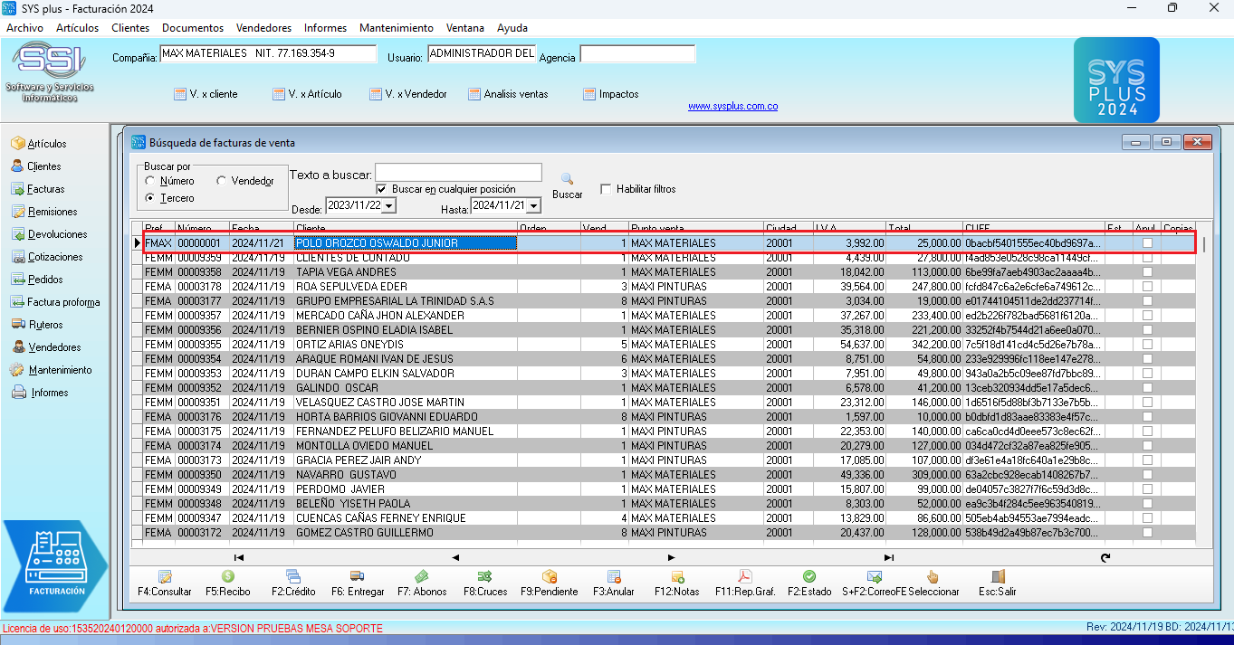Click the F12 Notas icon

pos(677,577)
